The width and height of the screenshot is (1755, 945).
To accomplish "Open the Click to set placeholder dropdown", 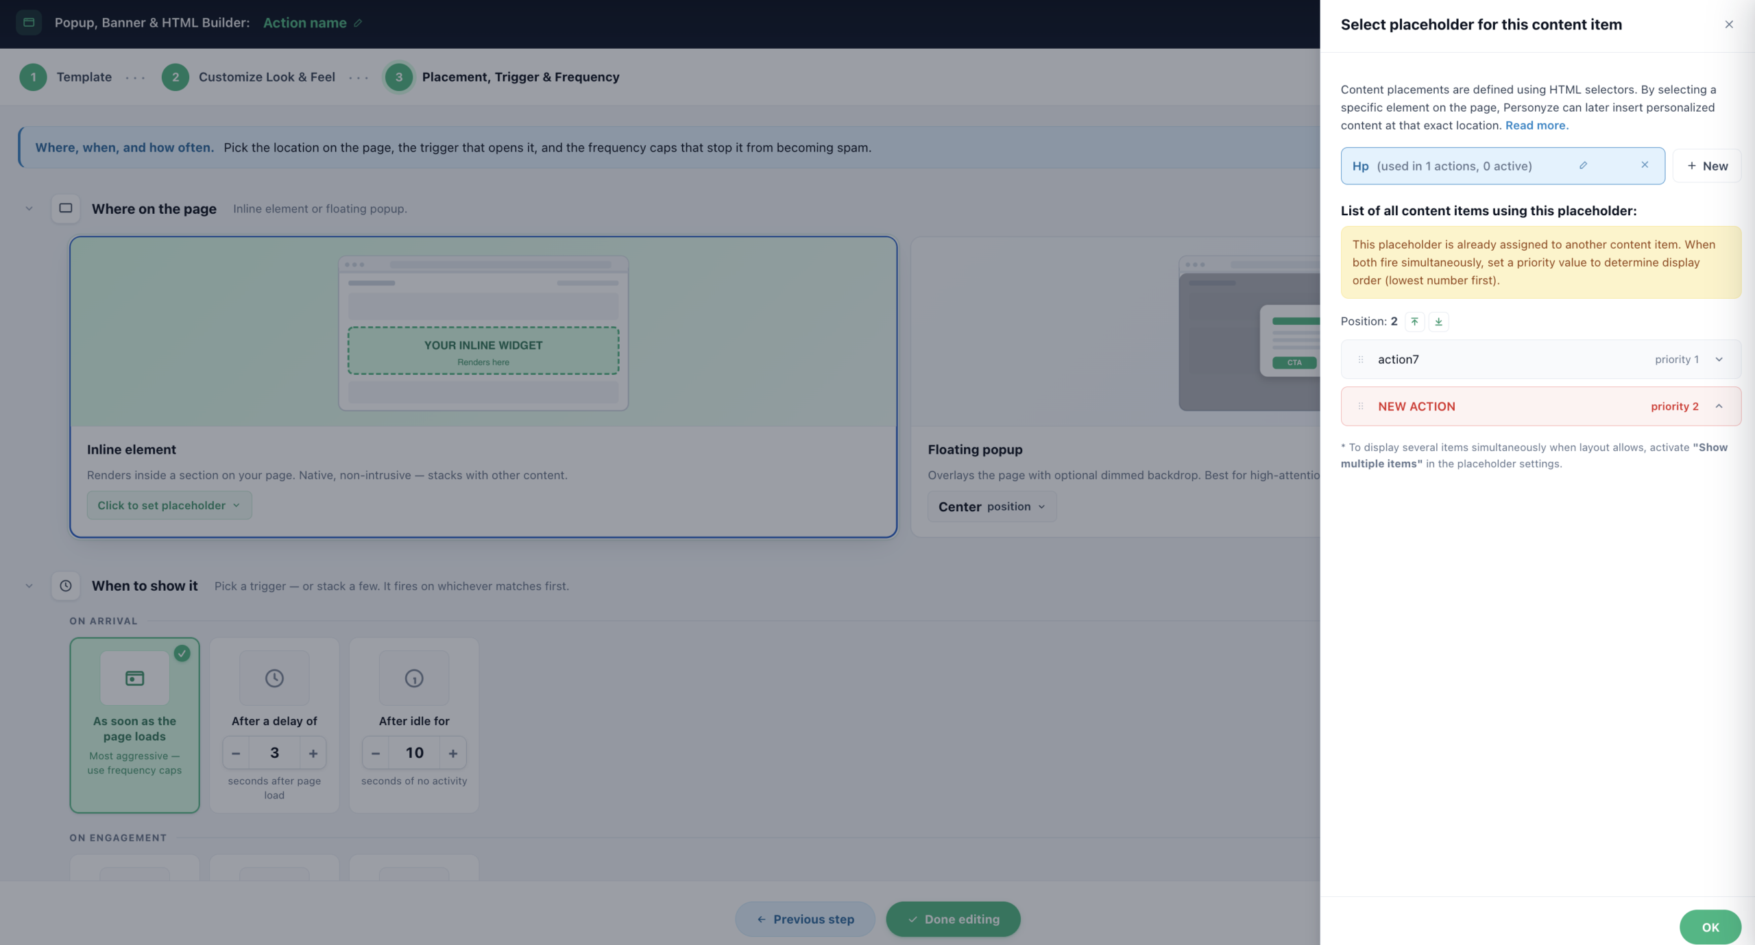I will pos(169,505).
